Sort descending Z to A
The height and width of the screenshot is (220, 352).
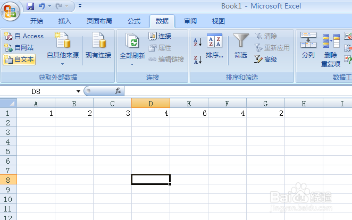click(198, 60)
